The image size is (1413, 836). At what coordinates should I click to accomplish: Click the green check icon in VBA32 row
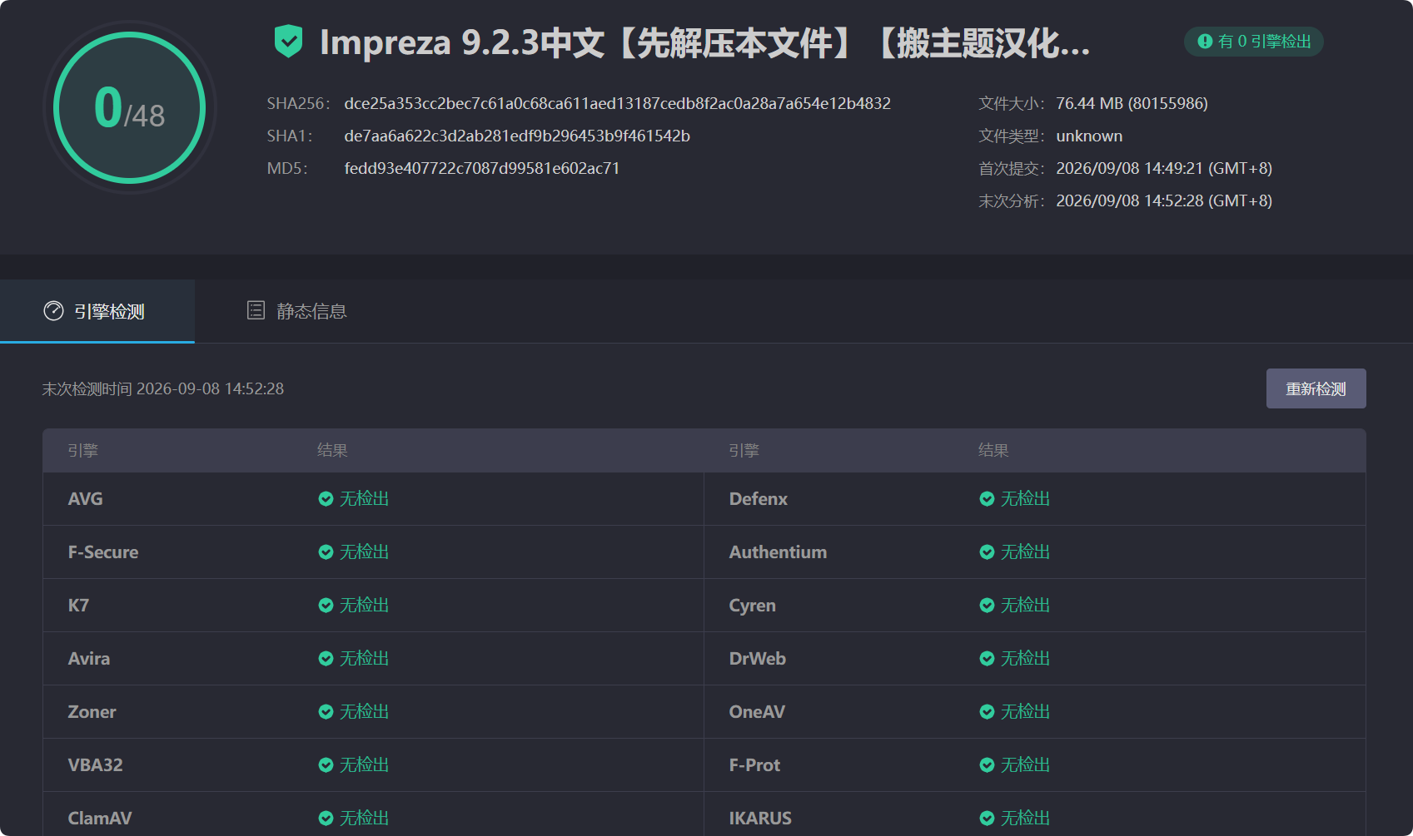326,765
